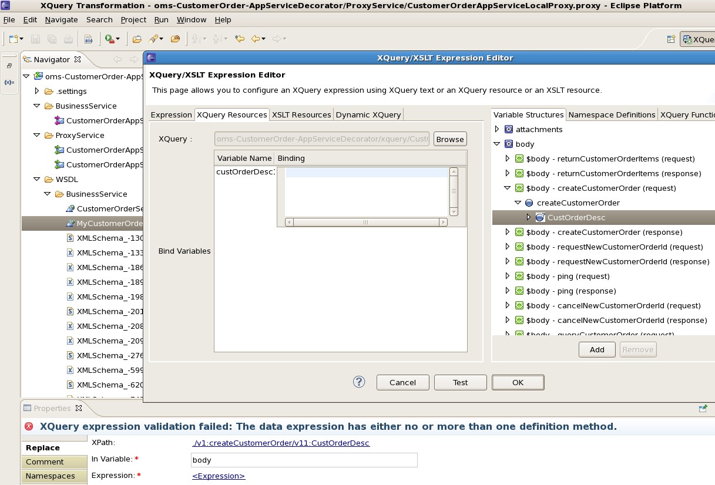Click the OK button
Image resolution: width=715 pixels, height=485 pixels.
coord(518,382)
